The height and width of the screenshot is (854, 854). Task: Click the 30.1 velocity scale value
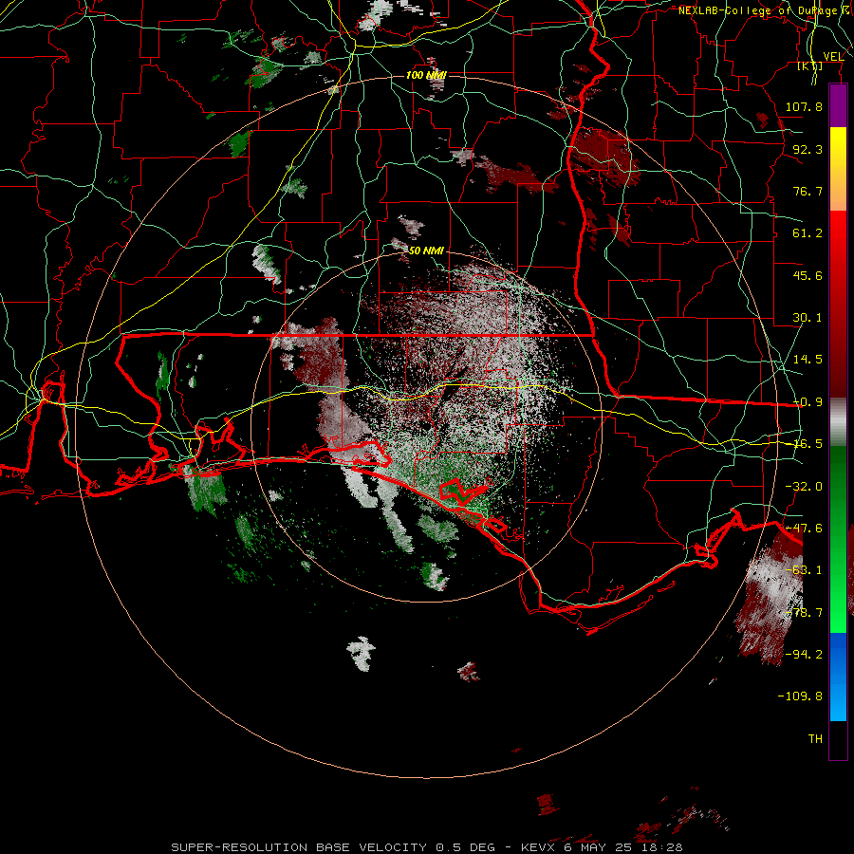pyautogui.click(x=808, y=318)
